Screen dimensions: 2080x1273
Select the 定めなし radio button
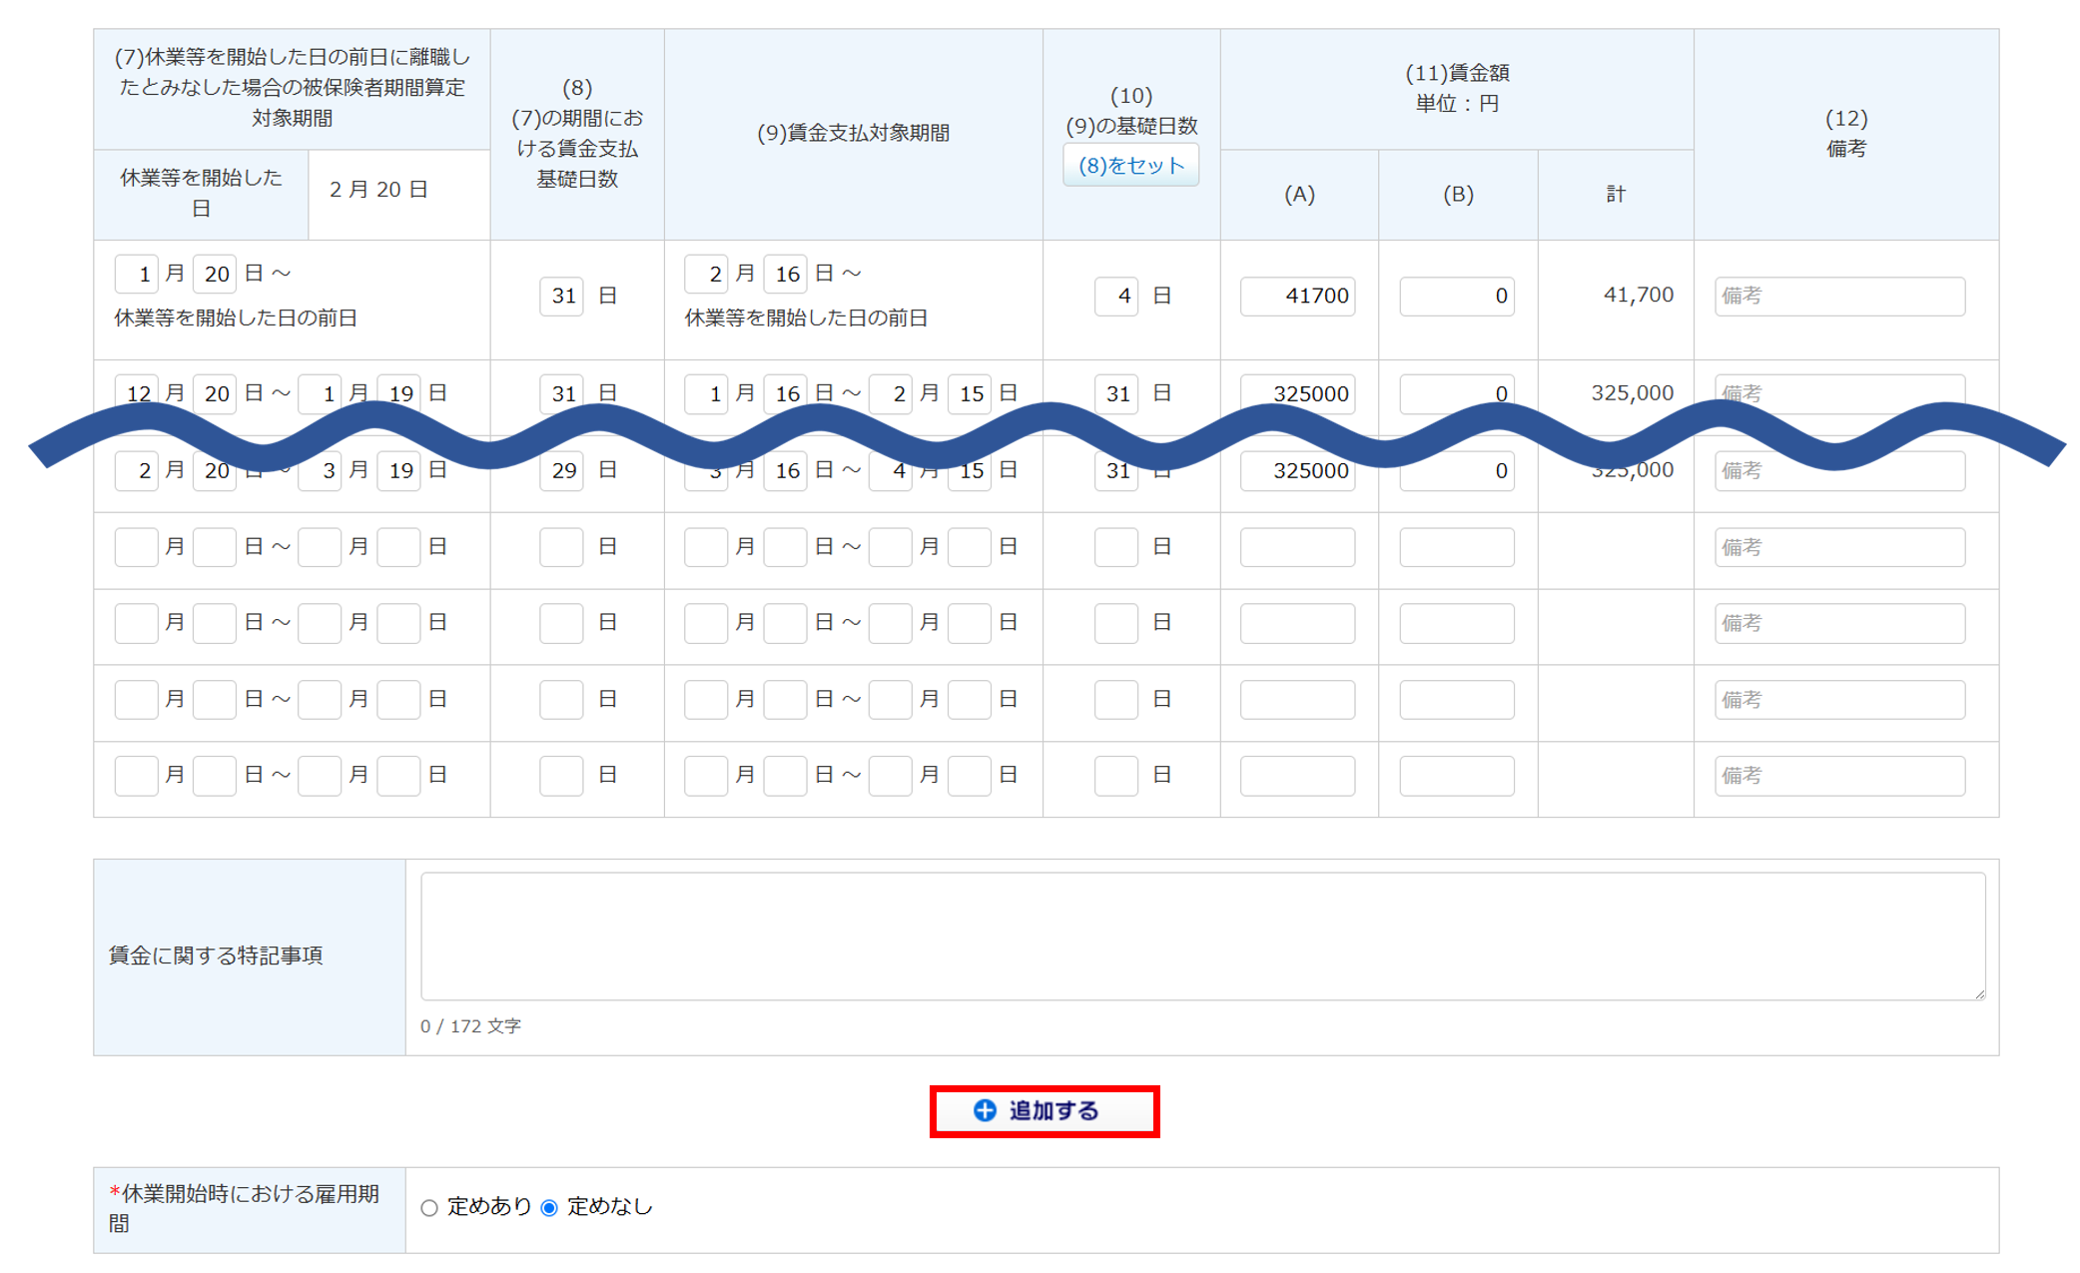tap(549, 1208)
